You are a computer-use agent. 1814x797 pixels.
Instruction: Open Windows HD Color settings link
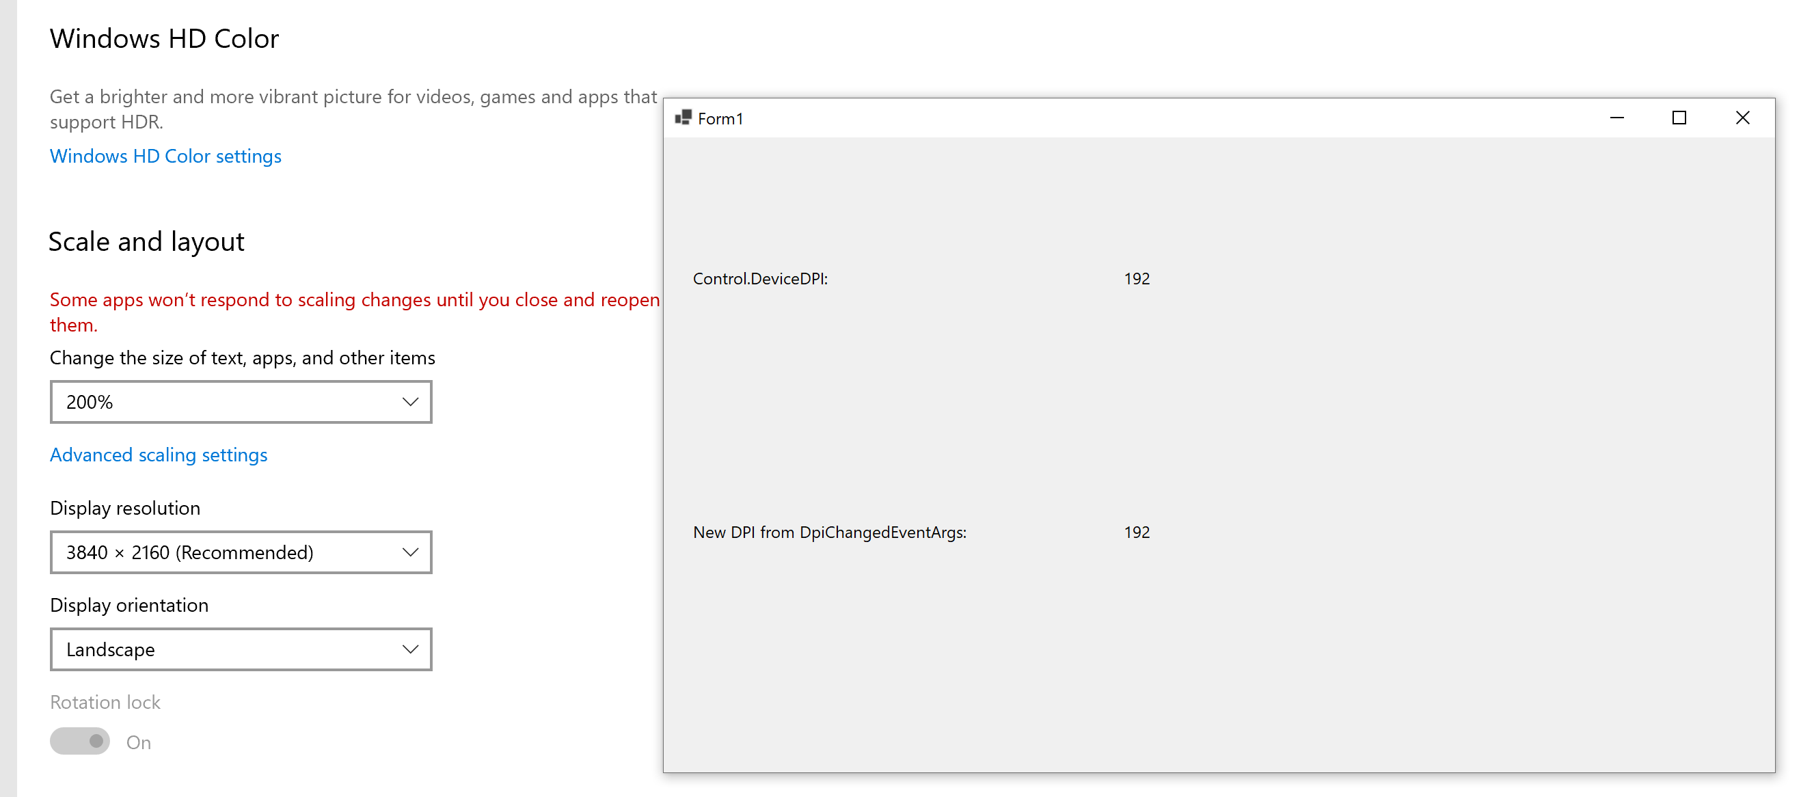pos(165,156)
